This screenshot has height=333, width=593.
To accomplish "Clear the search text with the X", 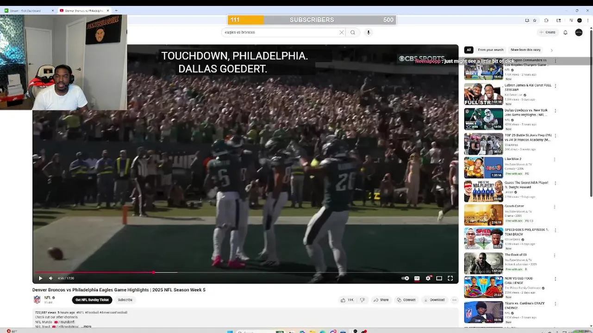I will pyautogui.click(x=342, y=32).
